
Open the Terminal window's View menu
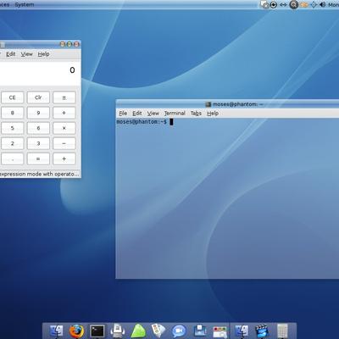153,114
